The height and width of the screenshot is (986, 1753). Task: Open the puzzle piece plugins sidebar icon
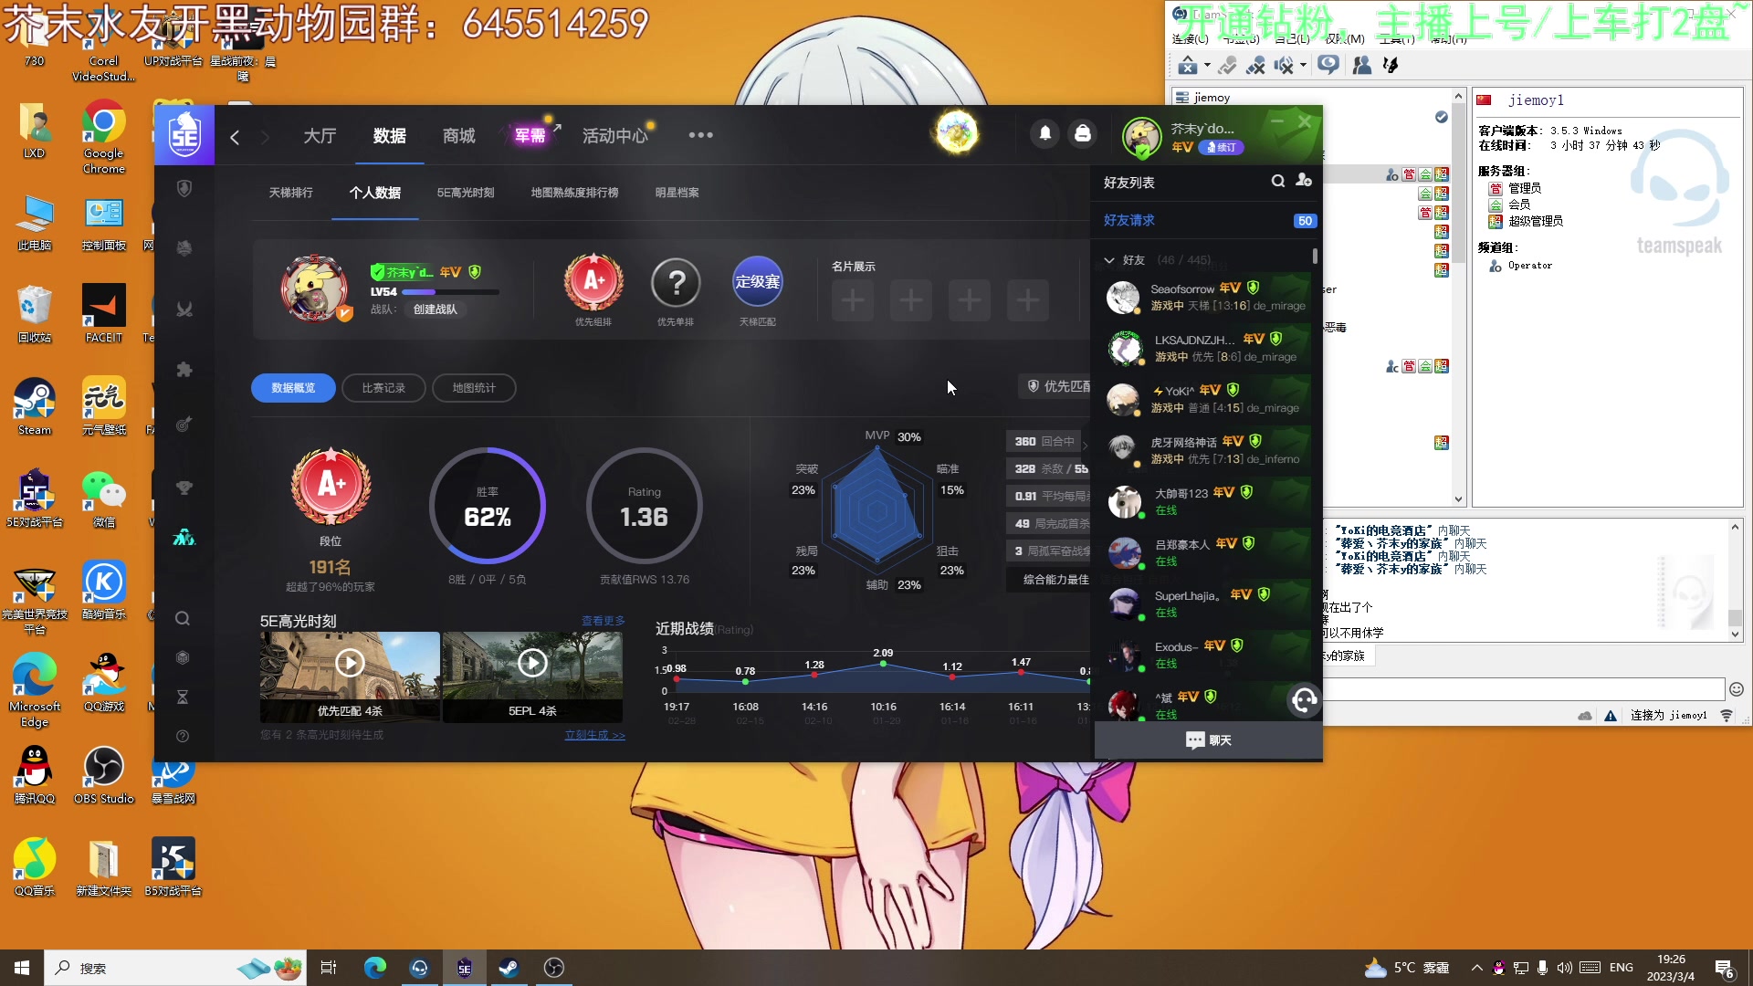184,369
